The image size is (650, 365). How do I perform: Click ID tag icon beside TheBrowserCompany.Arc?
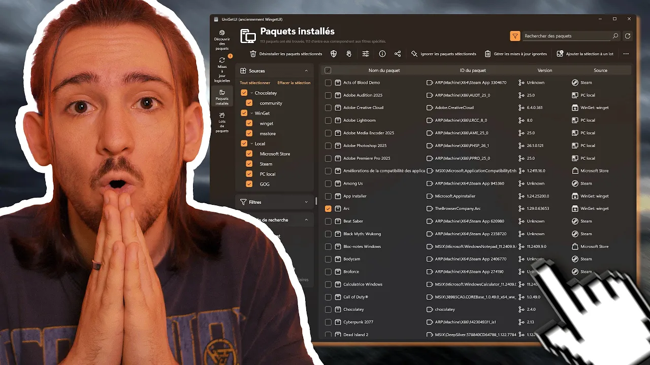click(430, 208)
